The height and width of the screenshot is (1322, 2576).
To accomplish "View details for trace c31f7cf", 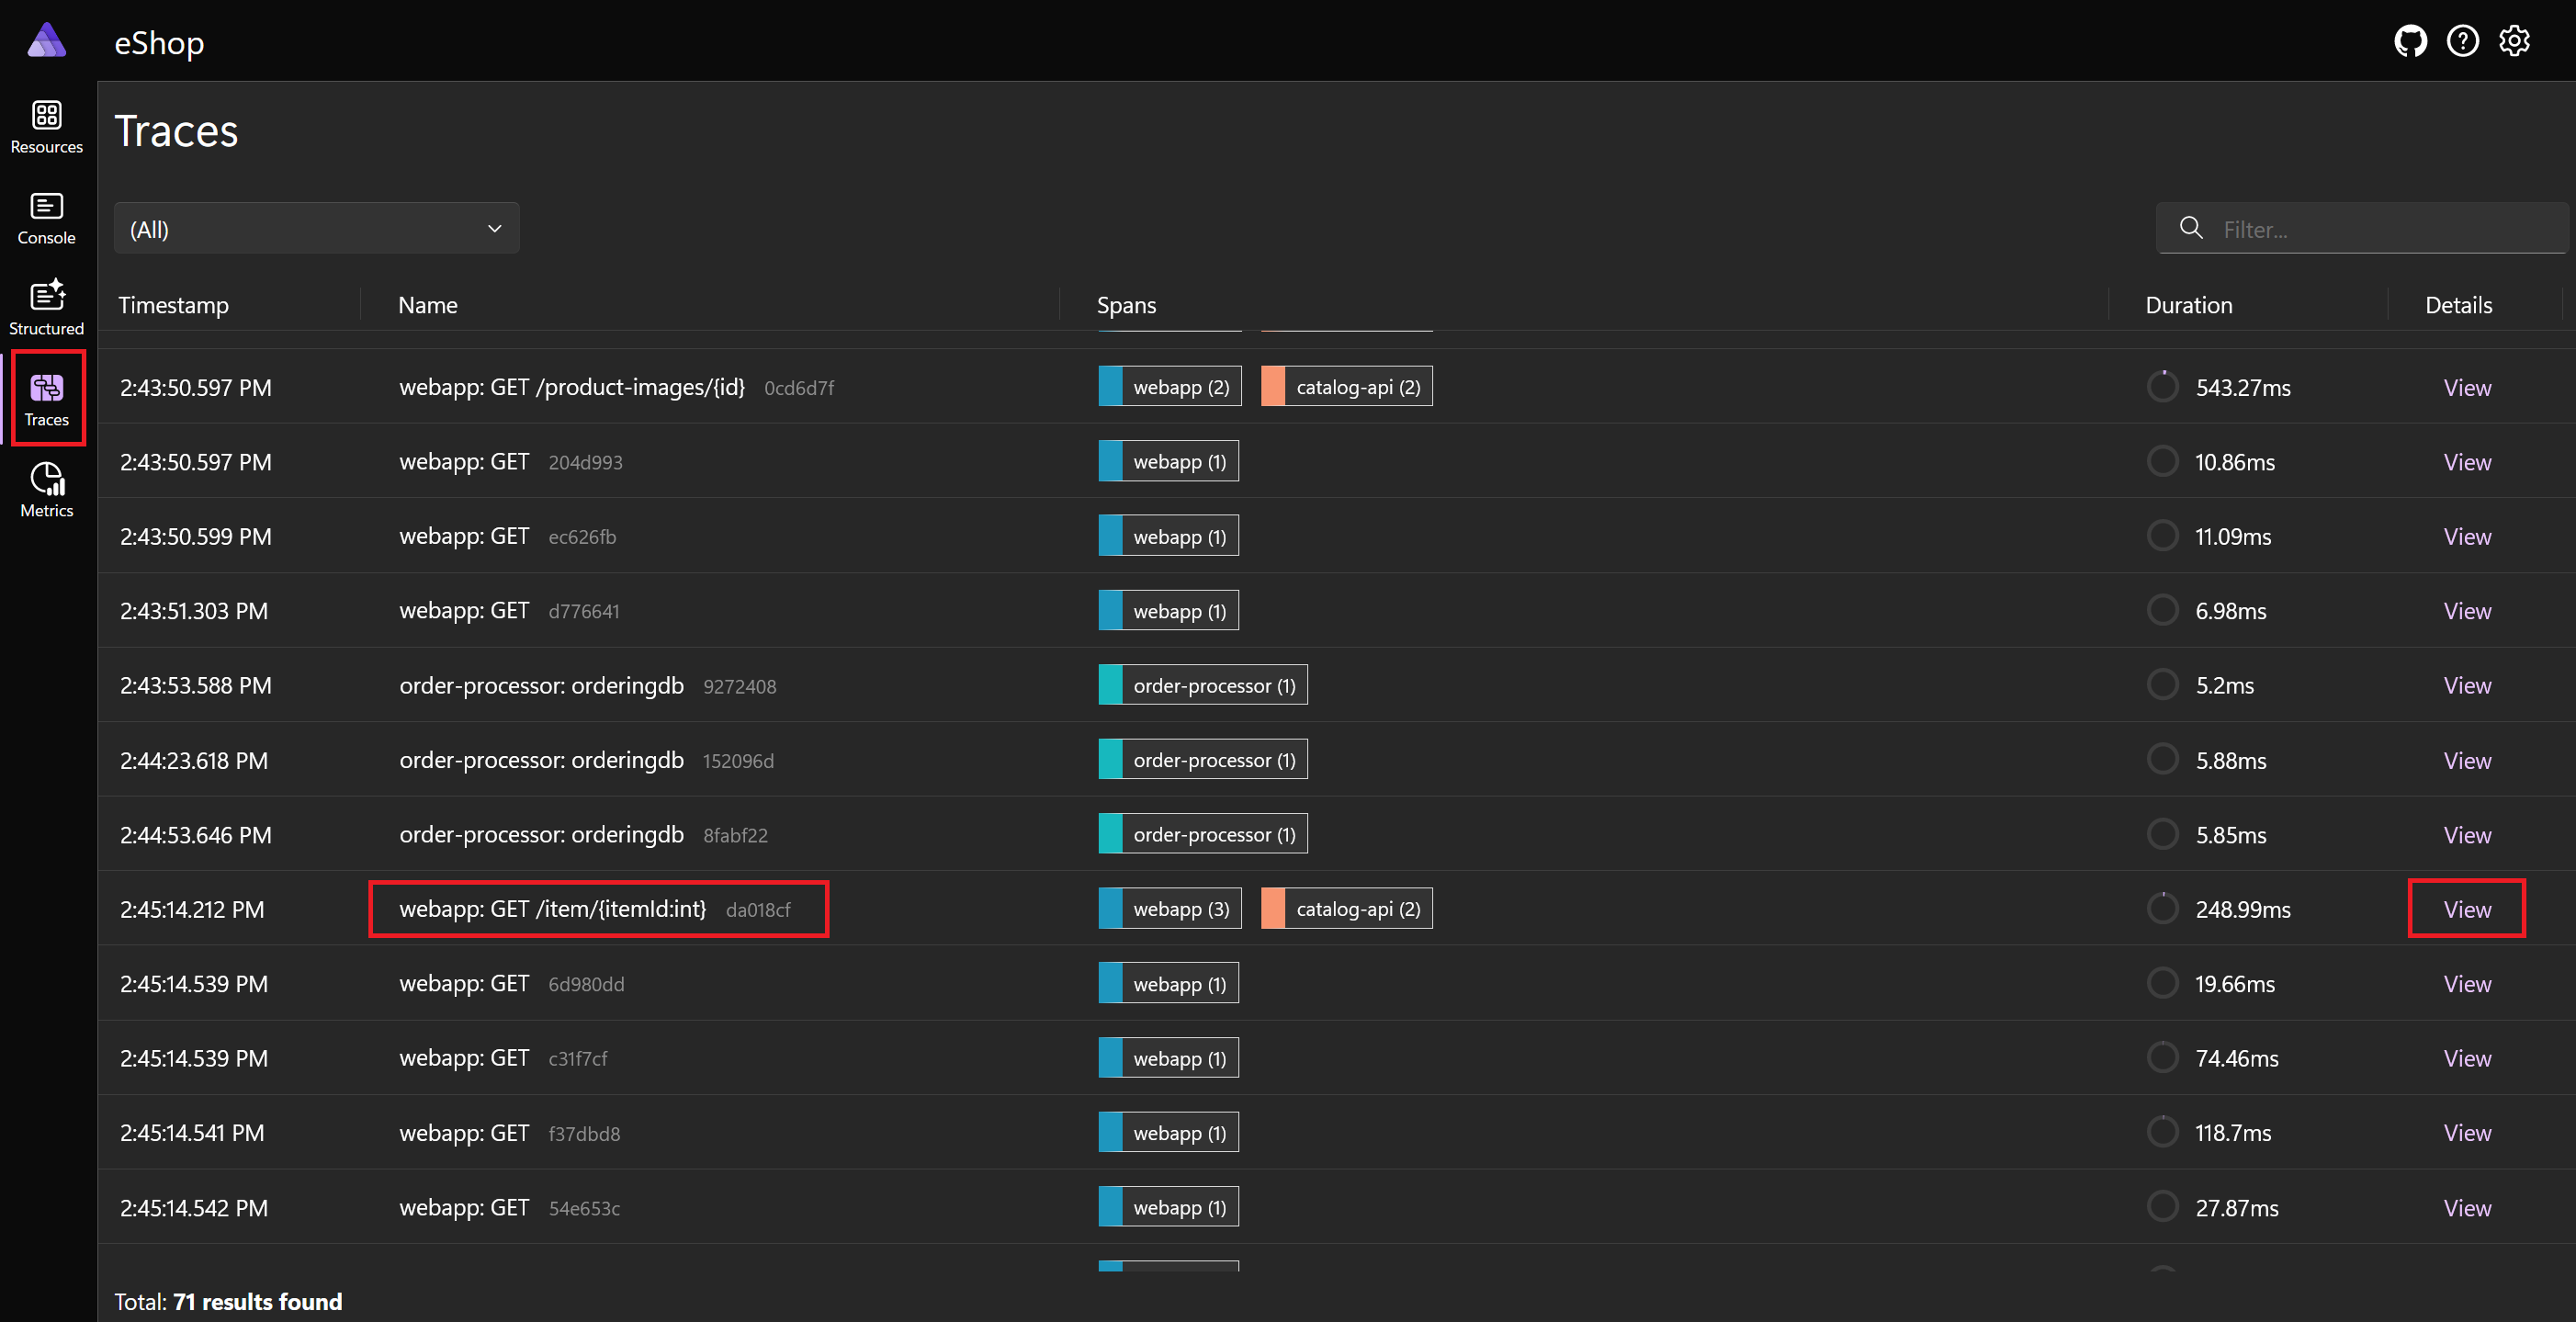I will click(x=2467, y=1058).
